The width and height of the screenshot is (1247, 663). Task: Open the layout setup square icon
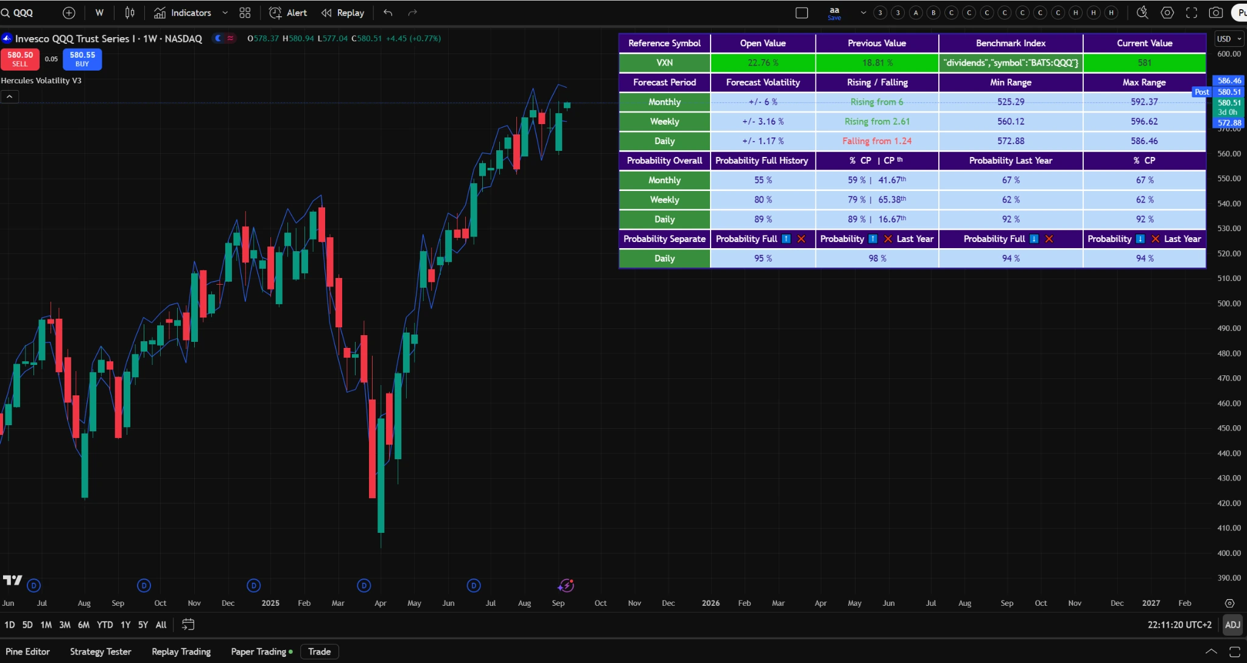pos(802,13)
